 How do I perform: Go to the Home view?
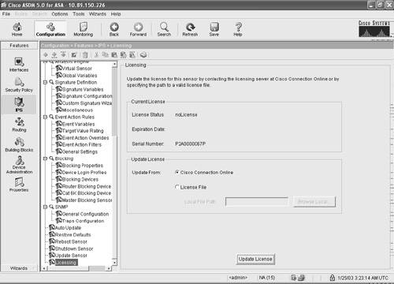[x=17, y=29]
